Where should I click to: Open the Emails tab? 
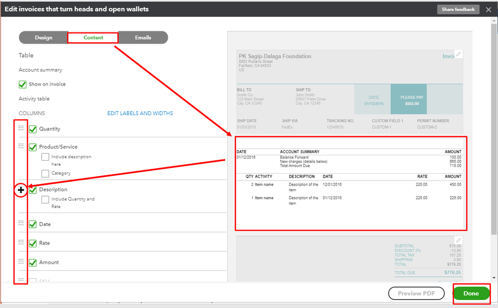tap(143, 37)
